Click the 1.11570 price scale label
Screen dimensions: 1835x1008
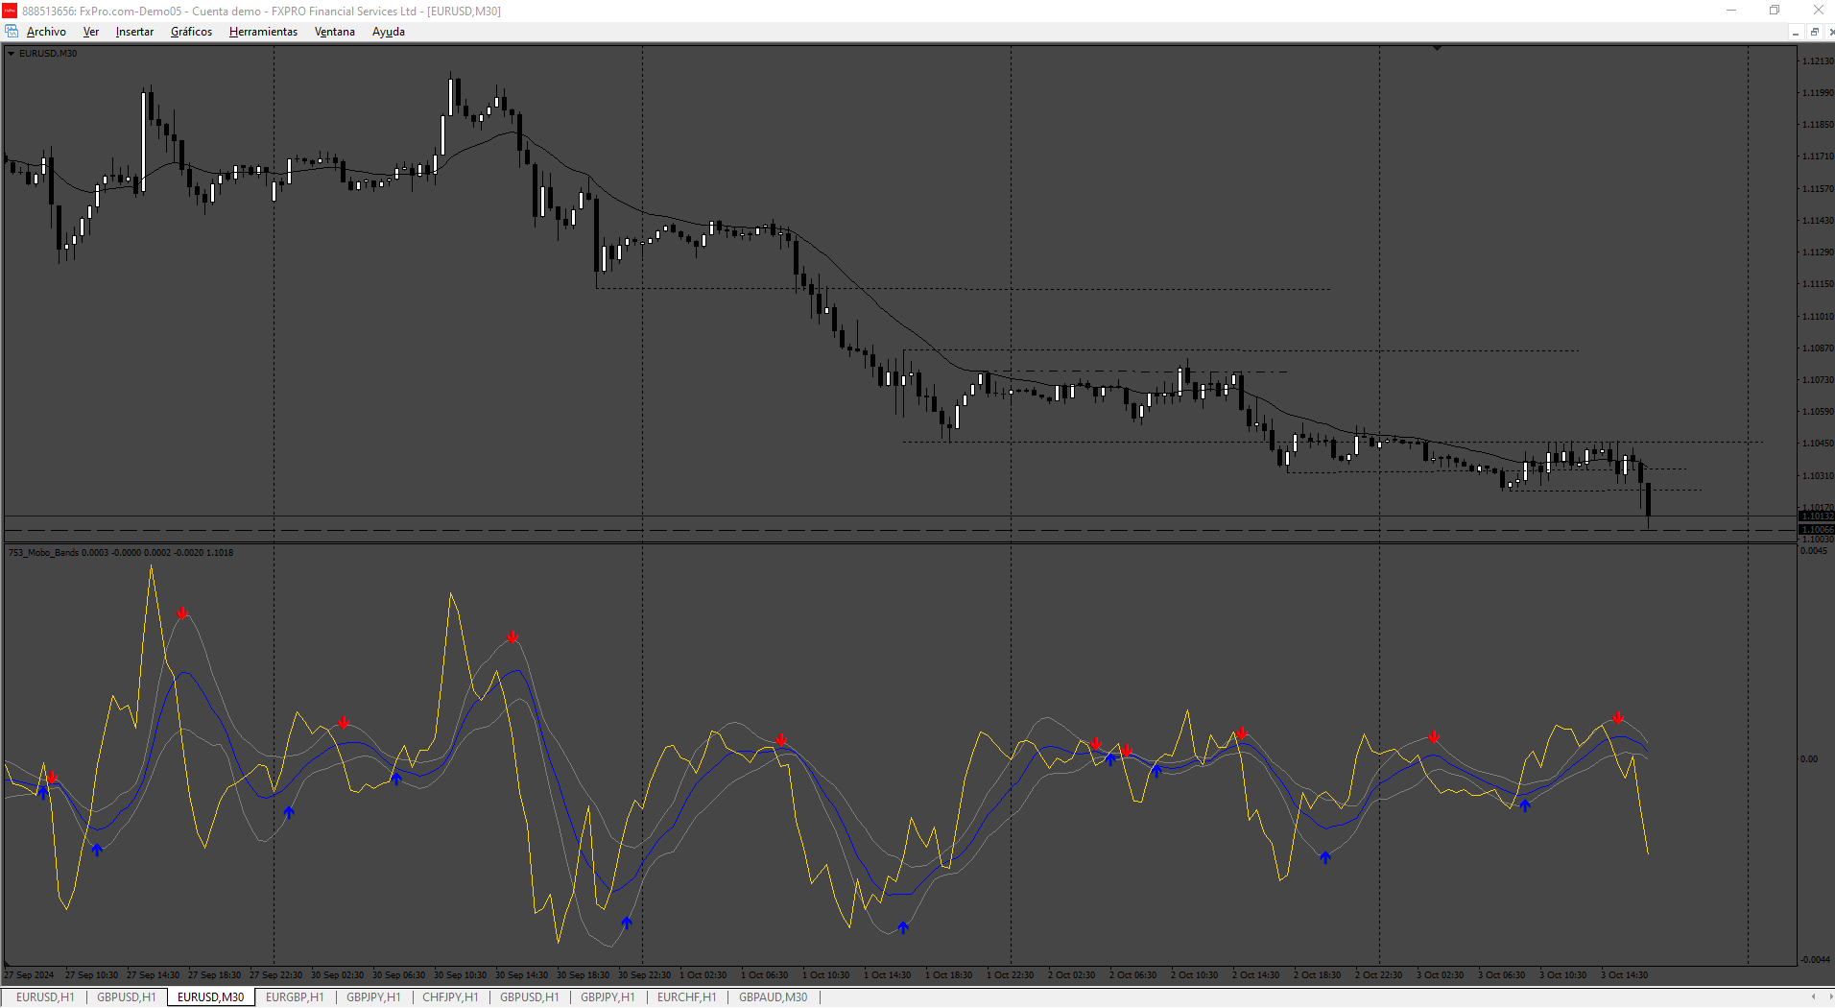point(1818,189)
